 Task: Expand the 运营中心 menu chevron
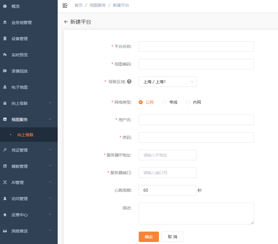point(50,214)
